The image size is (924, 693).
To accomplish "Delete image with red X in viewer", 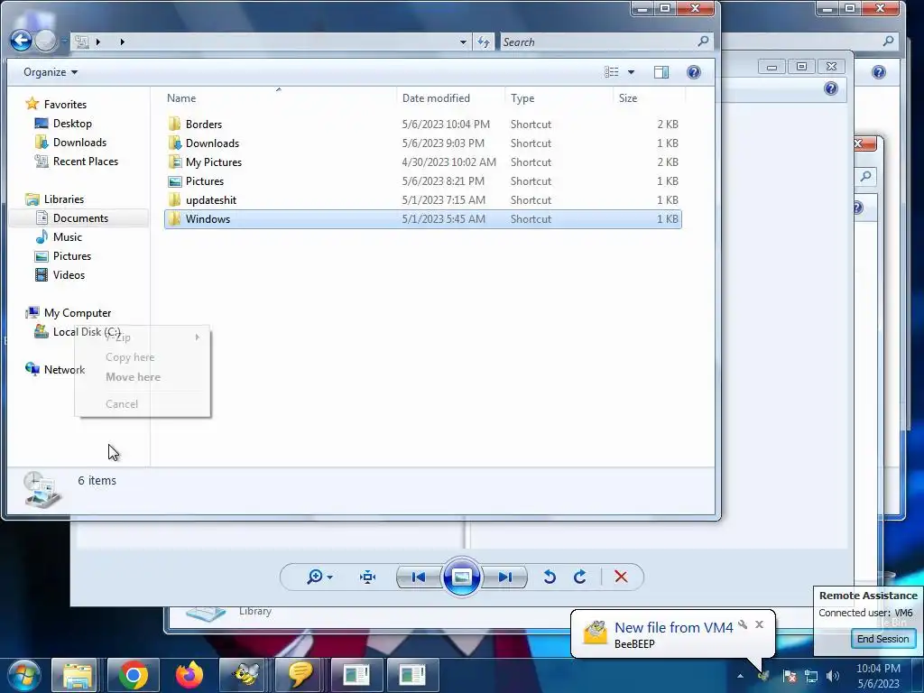I will click(x=621, y=577).
